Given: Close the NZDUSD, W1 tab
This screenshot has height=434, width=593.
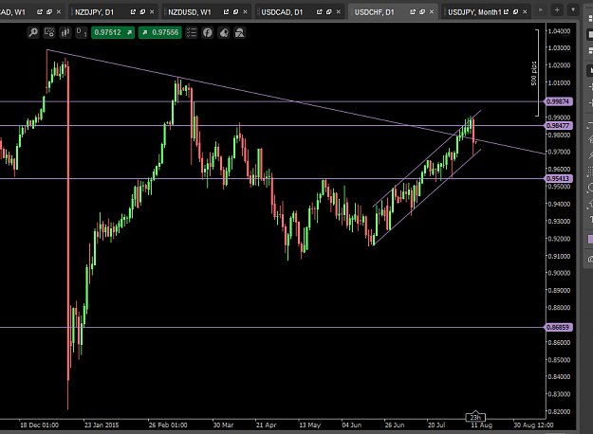Looking at the screenshot, I should click(245, 12).
